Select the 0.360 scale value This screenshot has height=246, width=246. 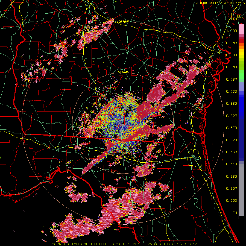tap(232, 177)
